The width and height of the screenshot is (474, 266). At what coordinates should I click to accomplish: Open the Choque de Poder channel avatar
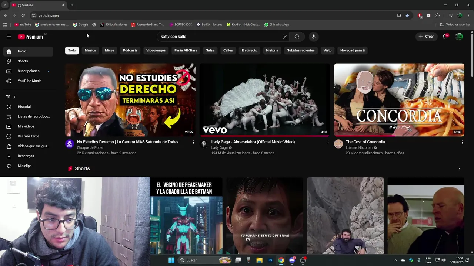[70, 144]
